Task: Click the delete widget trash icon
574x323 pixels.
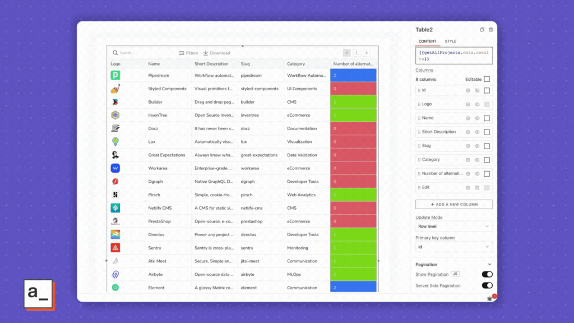Action: tap(491, 30)
